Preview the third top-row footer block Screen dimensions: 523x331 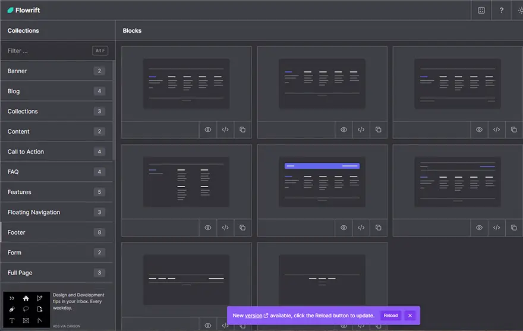[x=479, y=130]
